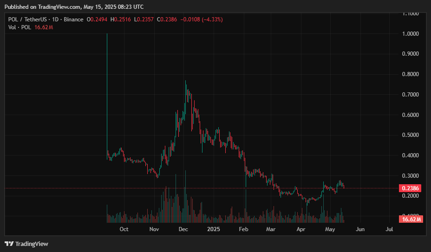Click the May label on time axis
The height and width of the screenshot is (252, 431).
(330, 229)
